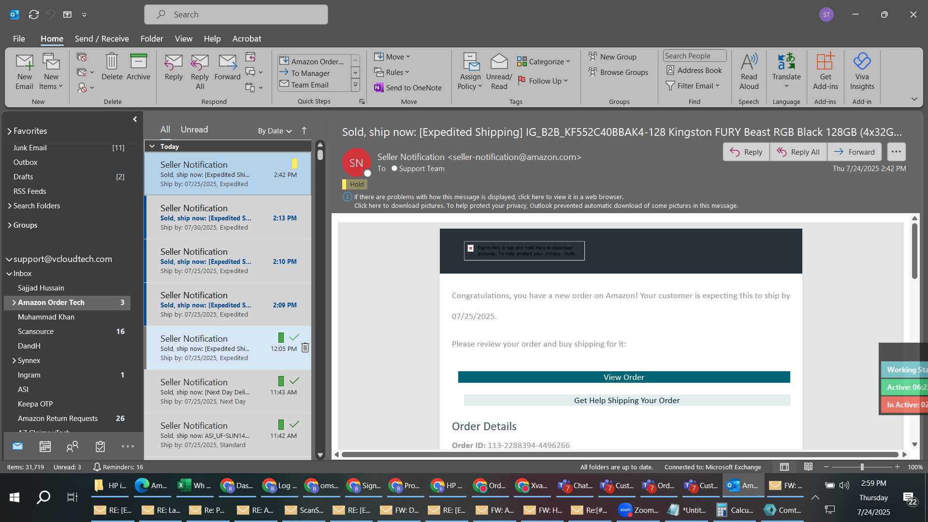The width and height of the screenshot is (928, 522).
Task: Click the Reply icon in ribbon
Action: (174, 67)
